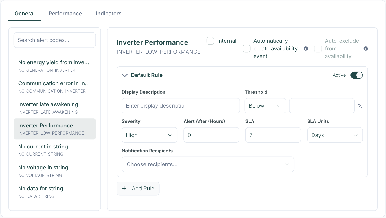The height and width of the screenshot is (218, 386).
Task: Select No energy yield from inverter alert
Action: coord(55,66)
